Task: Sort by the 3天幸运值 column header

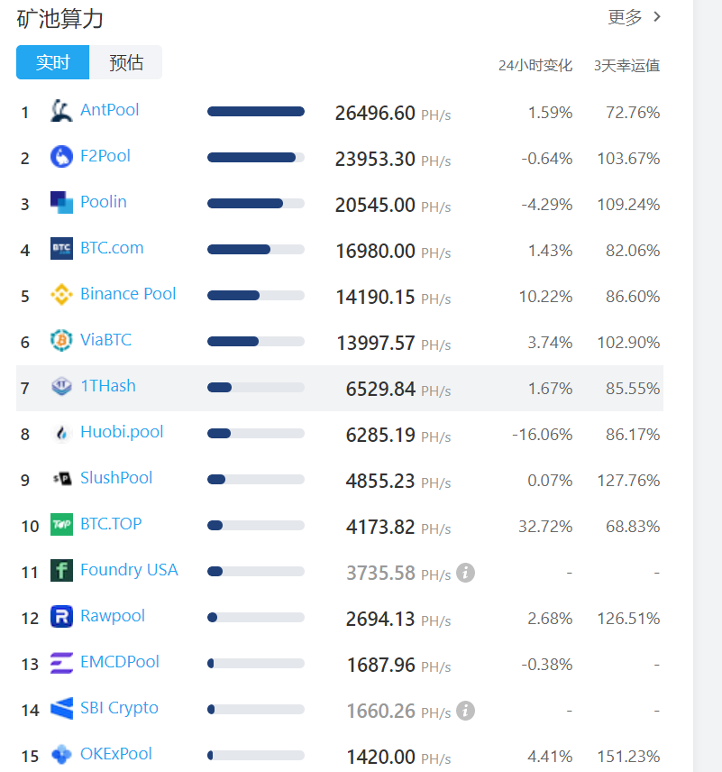Action: click(626, 65)
